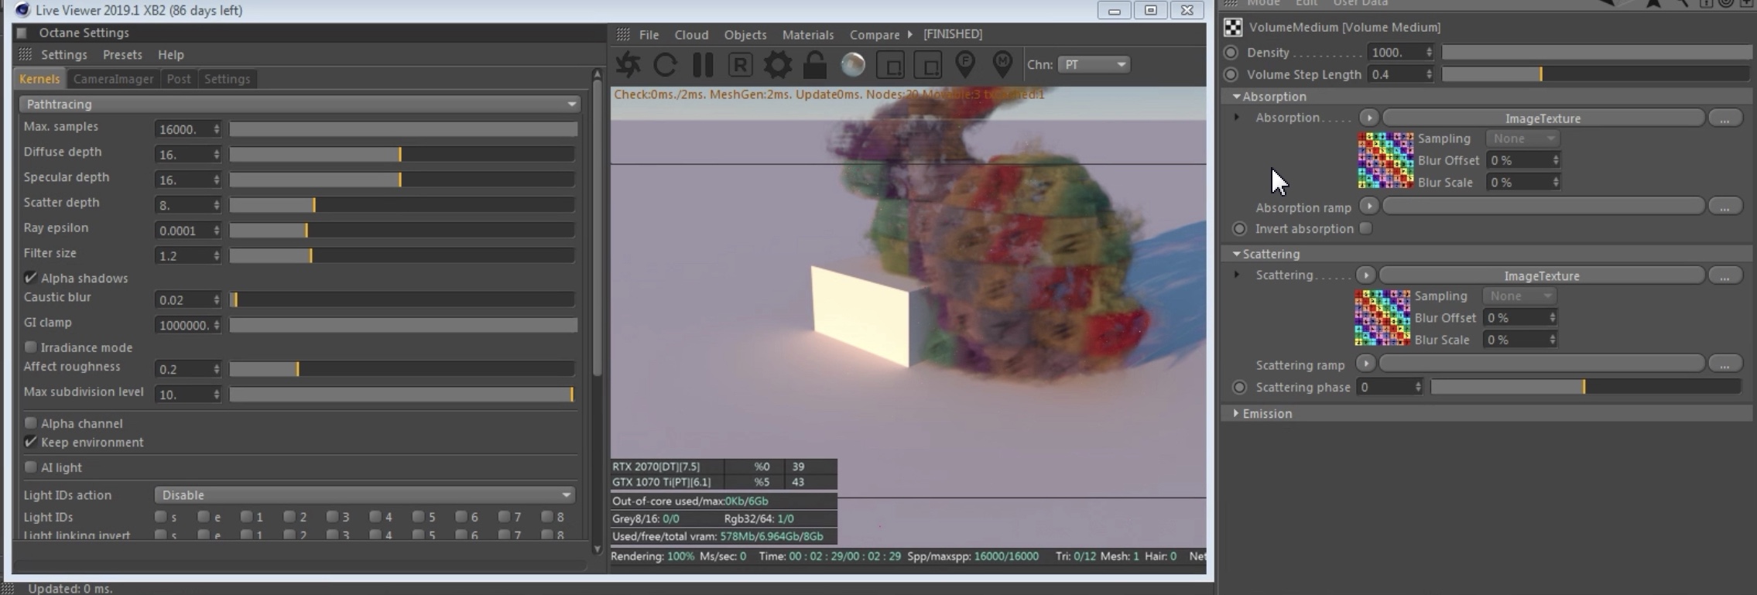Open the Materials menu
Viewport: 1757px width, 595px height.
808,35
